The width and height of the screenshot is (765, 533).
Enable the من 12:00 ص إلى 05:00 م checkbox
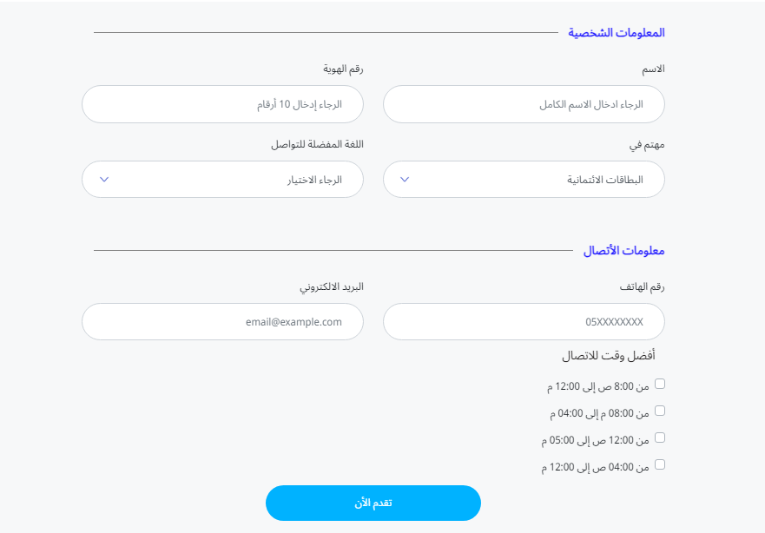click(660, 438)
